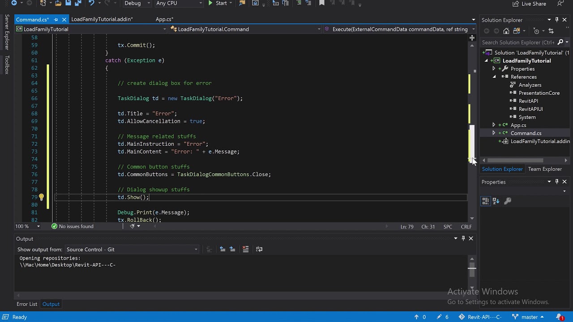This screenshot has width=573, height=322.
Task: Click the Search Solution Explorer field
Action: 518,42
